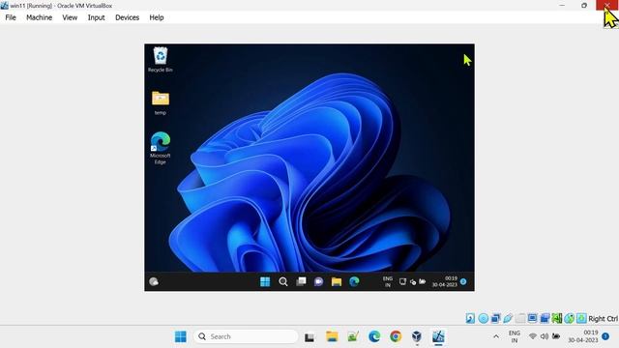Image resolution: width=619 pixels, height=348 pixels.
Task: Expand the host hidden tray icons chevron
Action: click(x=496, y=336)
